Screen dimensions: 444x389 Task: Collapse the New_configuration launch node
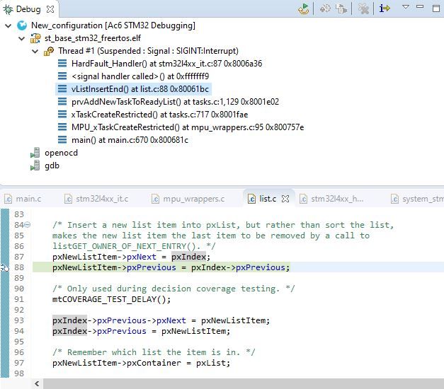tap(8, 25)
